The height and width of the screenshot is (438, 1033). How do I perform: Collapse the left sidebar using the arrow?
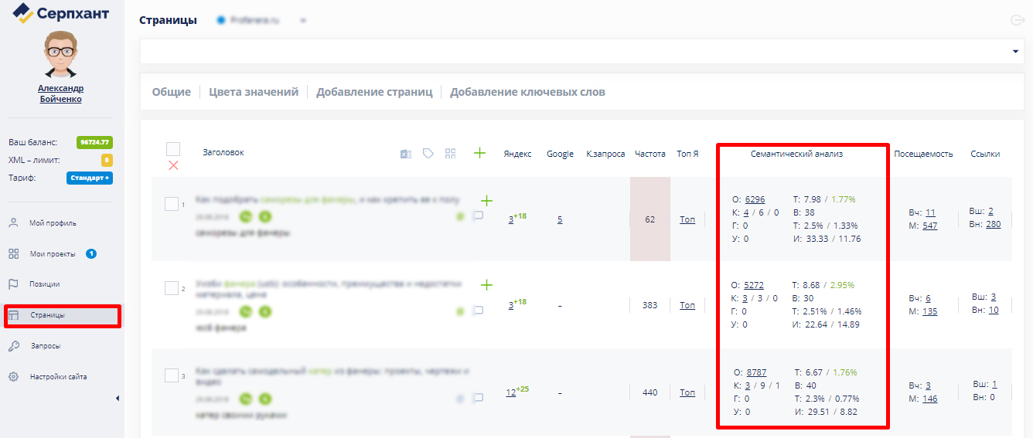coord(118,399)
